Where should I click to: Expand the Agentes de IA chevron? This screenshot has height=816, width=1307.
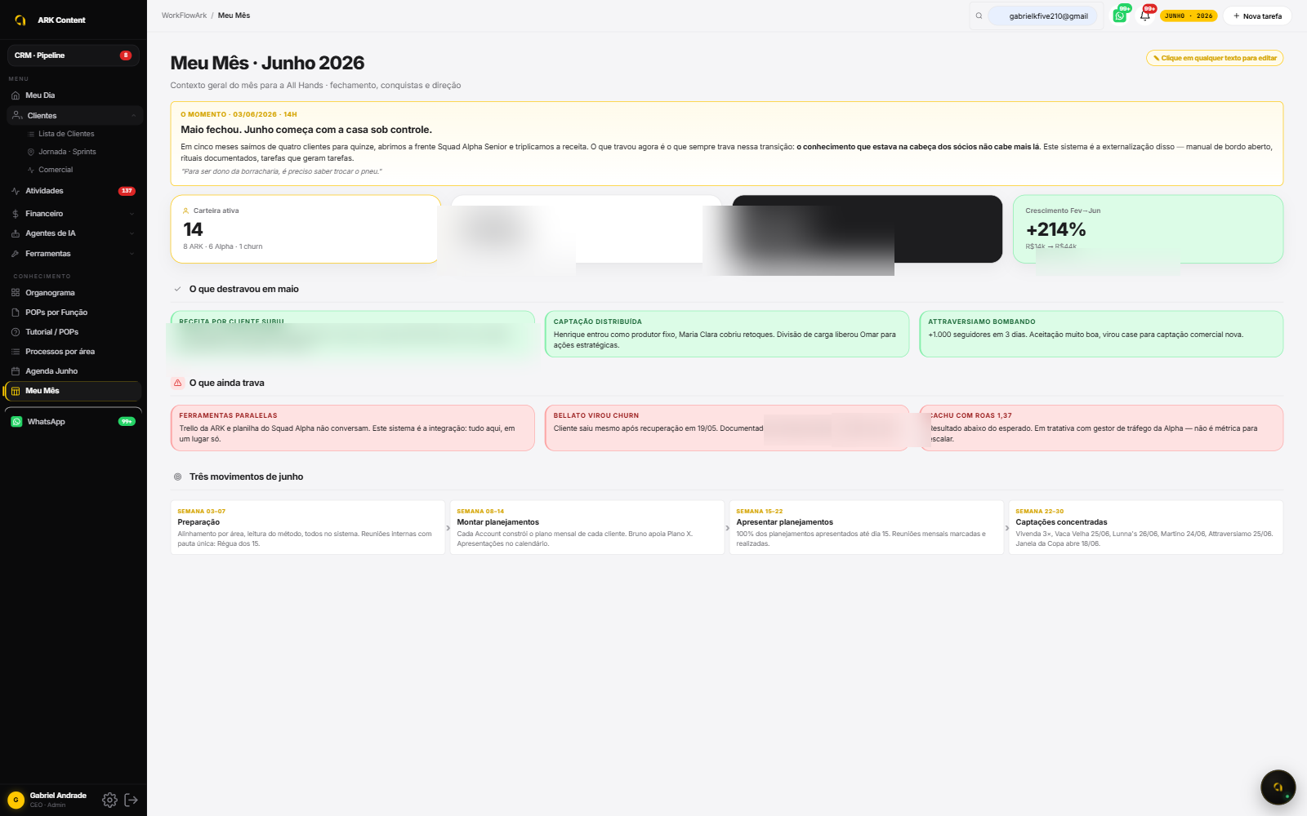132,233
